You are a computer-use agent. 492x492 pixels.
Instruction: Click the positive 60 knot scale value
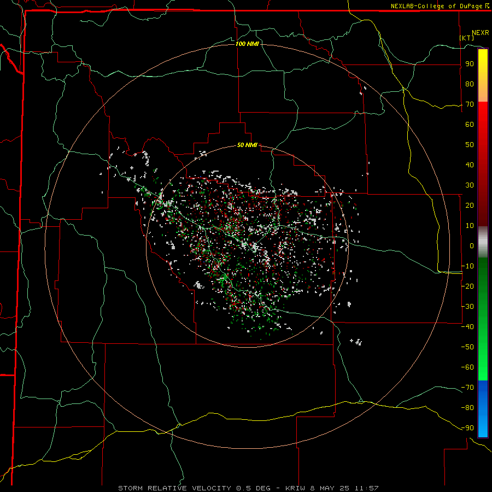[470, 124]
